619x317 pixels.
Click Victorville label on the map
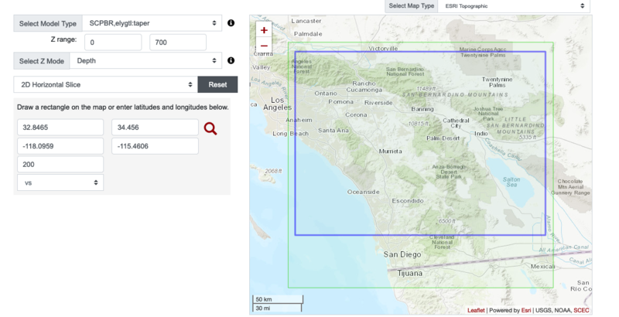(383, 49)
